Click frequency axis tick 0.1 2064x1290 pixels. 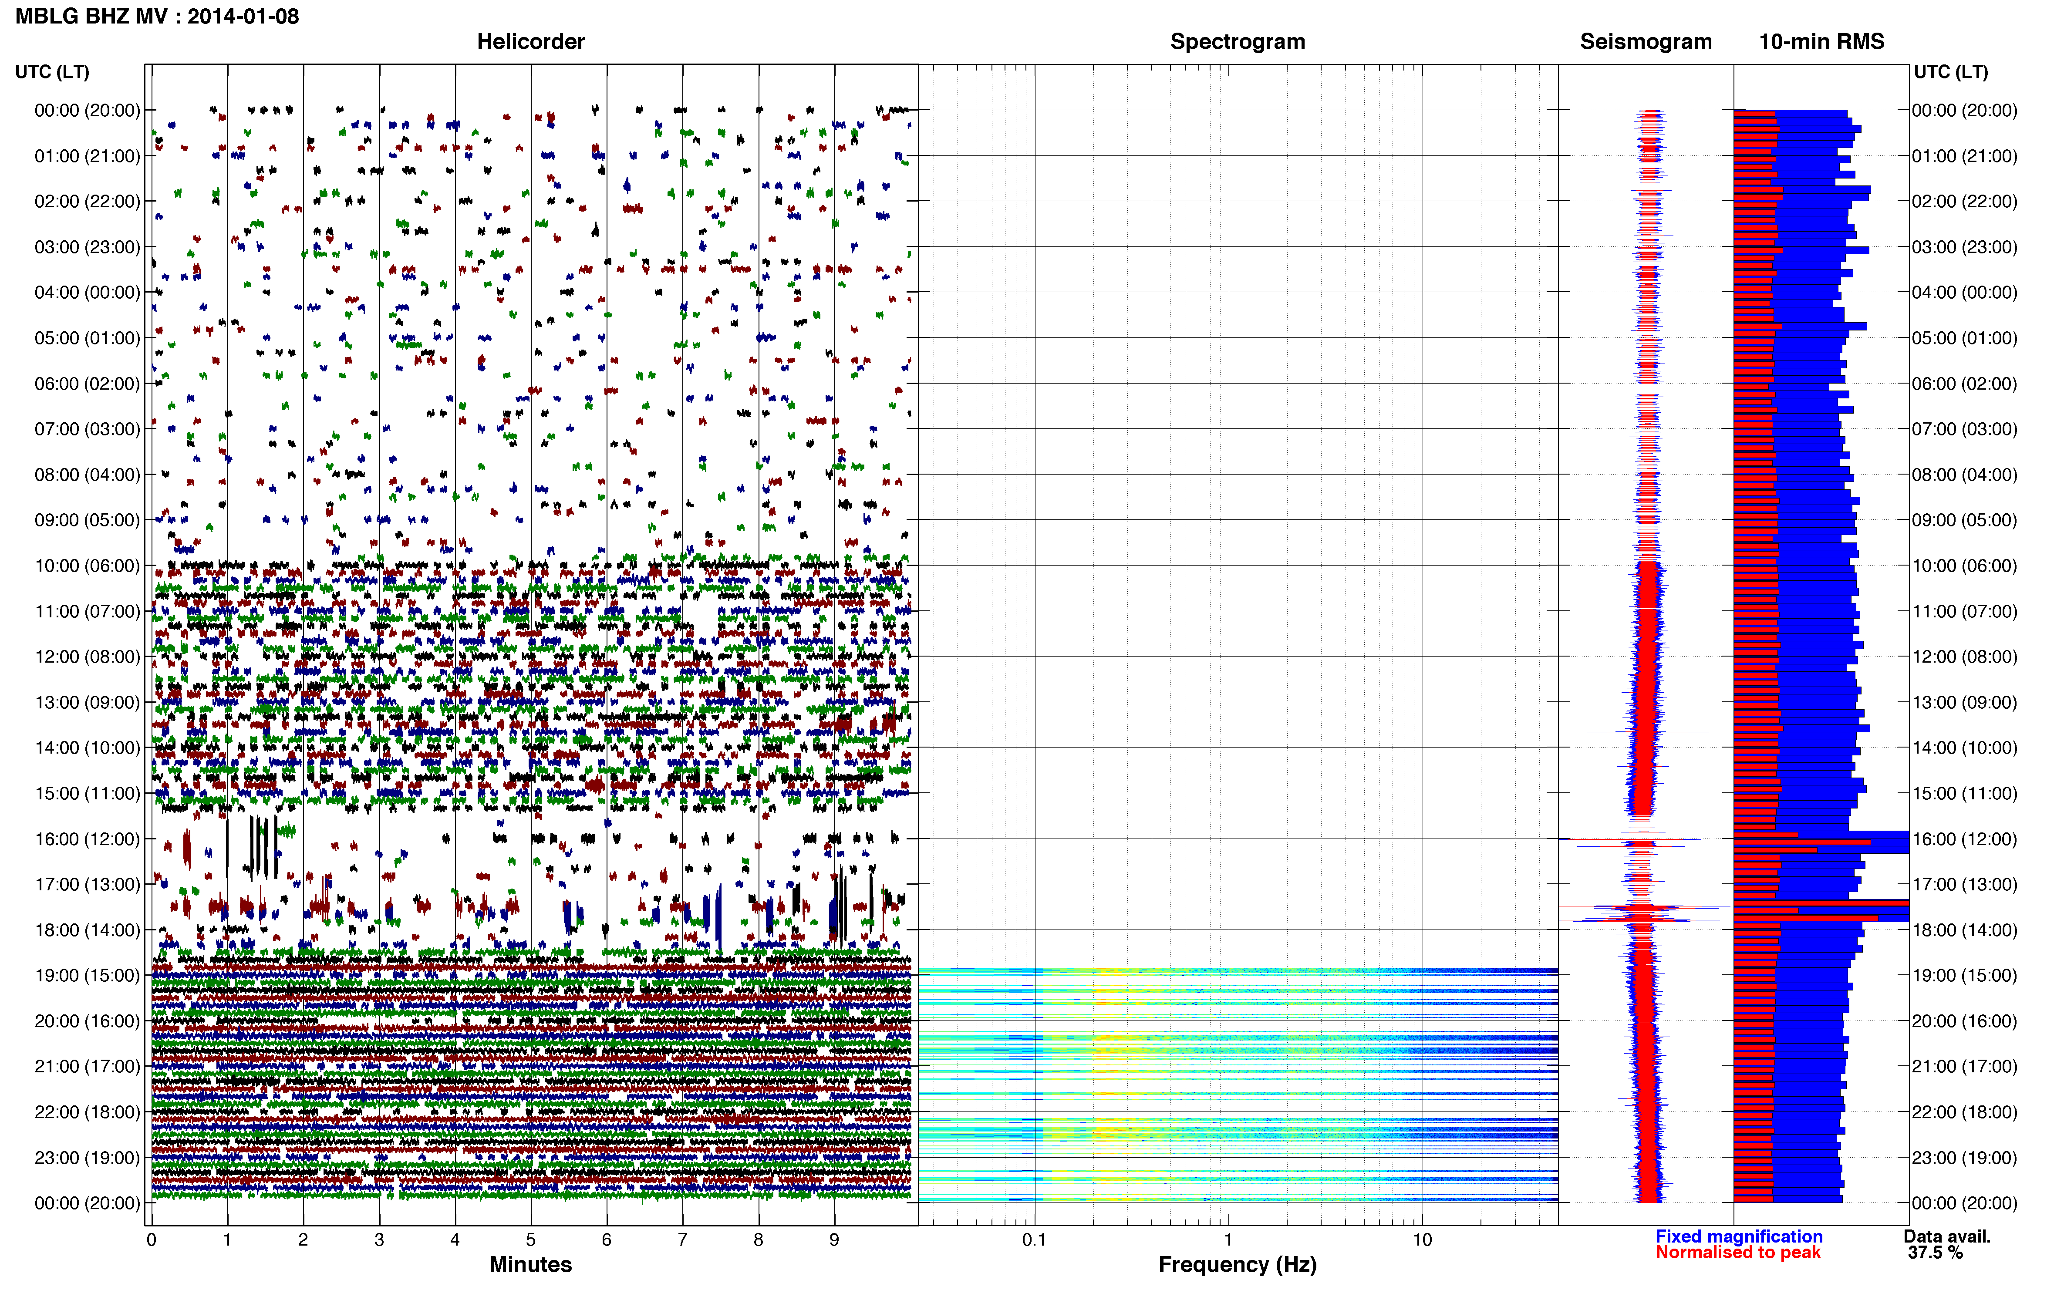pyautogui.click(x=1033, y=1239)
